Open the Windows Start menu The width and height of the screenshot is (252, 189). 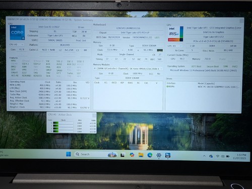click(x=69, y=154)
